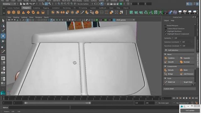
Task: Click the timeline current frame marker
Action: coord(4,98)
